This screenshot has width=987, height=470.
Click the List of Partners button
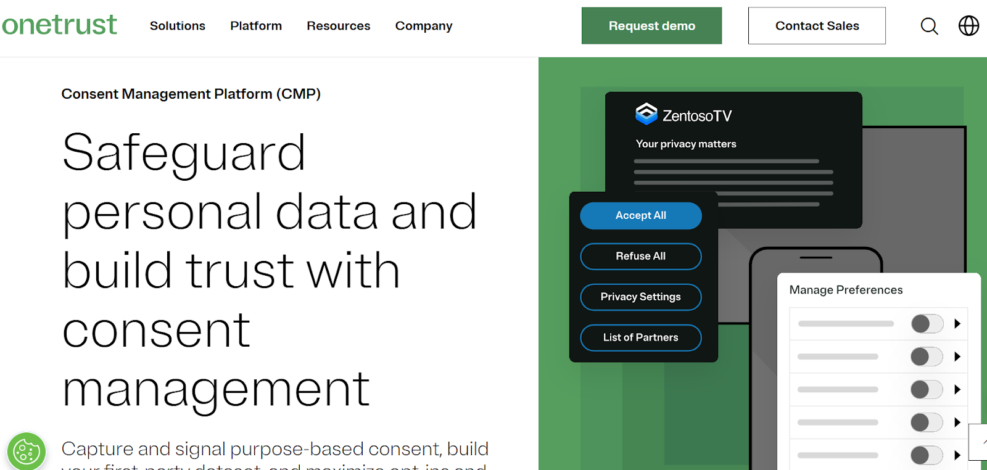(641, 338)
